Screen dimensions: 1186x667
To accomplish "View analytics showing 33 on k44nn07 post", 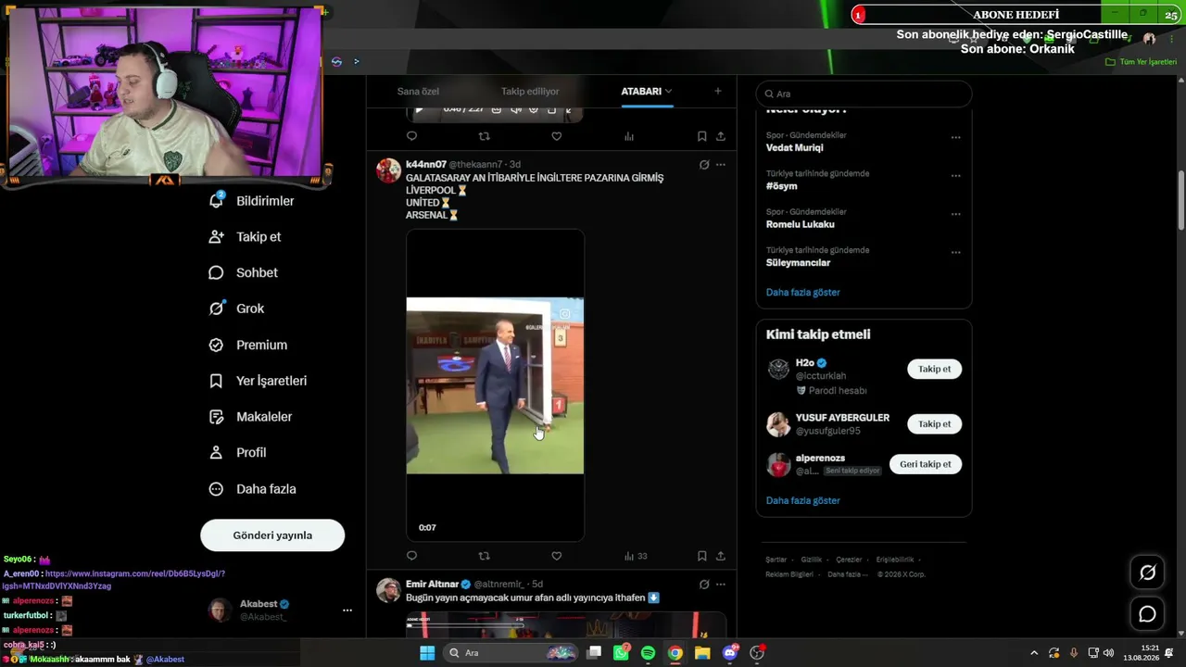I will 636,556.
